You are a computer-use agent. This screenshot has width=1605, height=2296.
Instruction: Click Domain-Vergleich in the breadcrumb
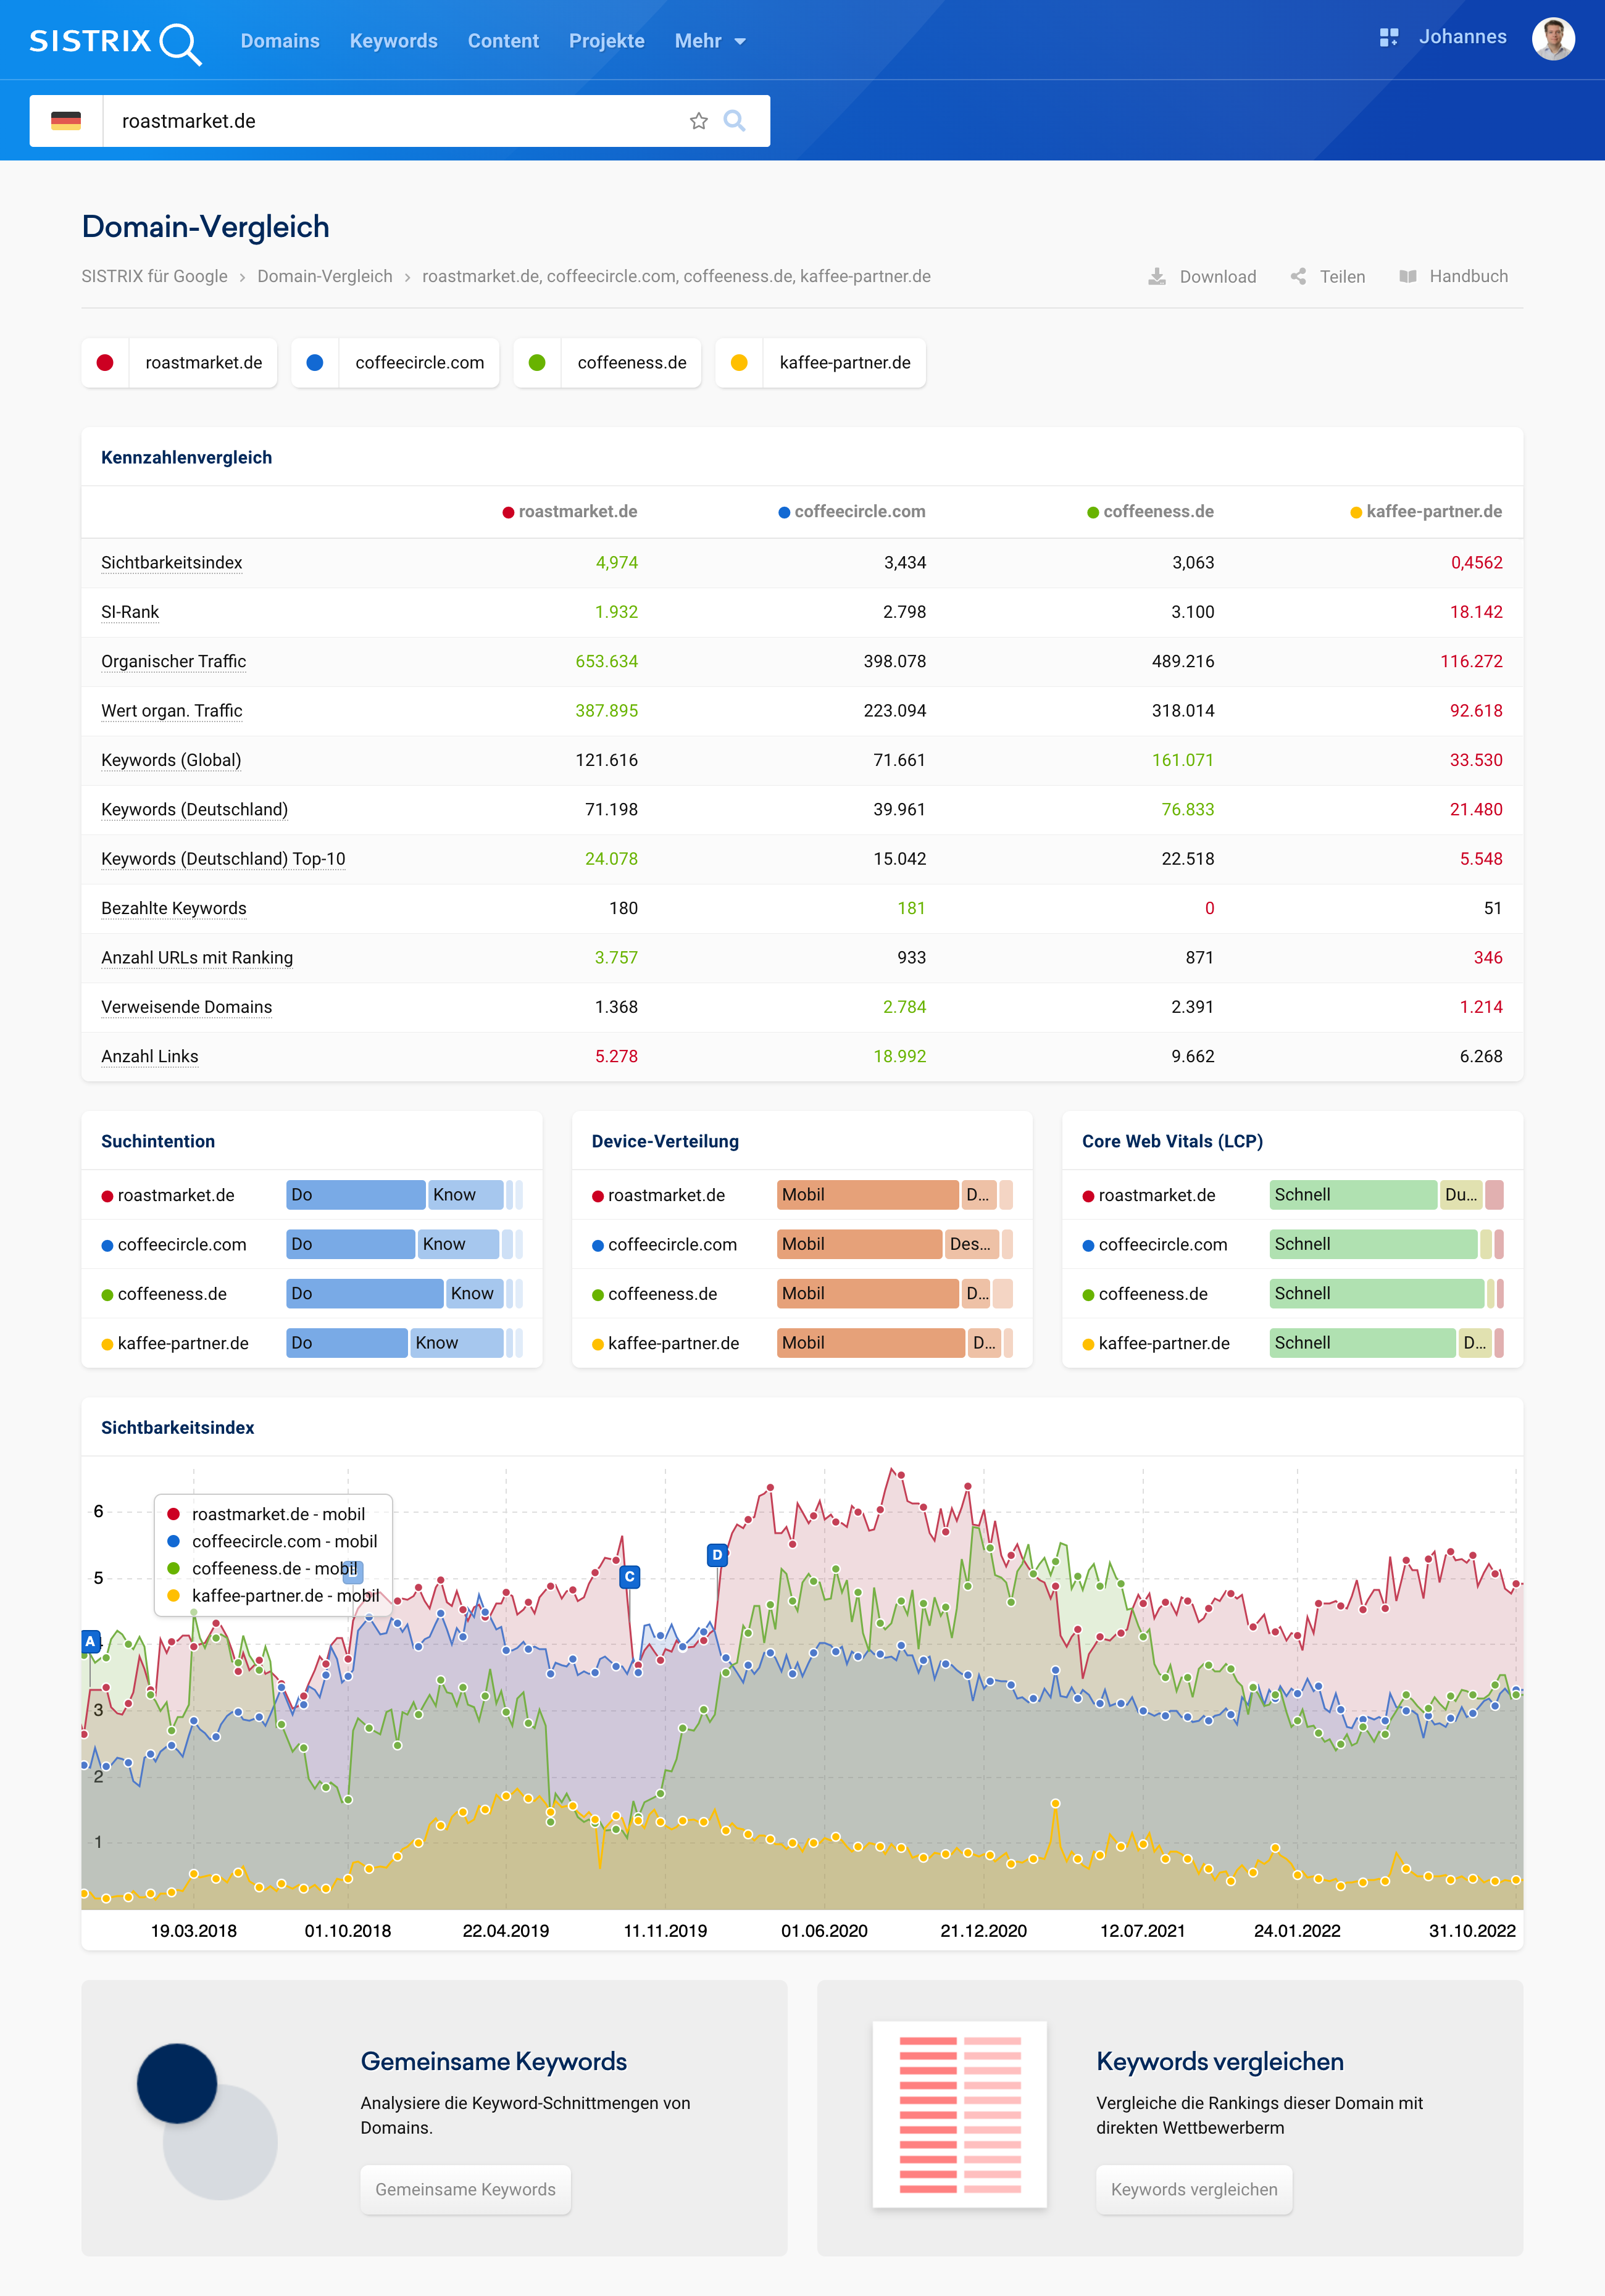(324, 277)
